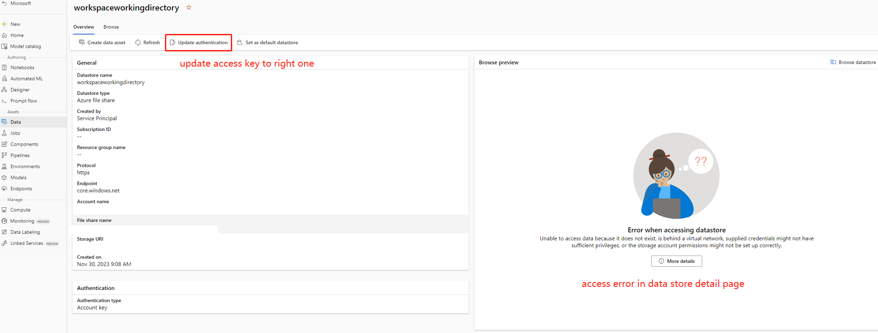The image size is (878, 333).
Task: Click the Account key authentication value
Action: 92,308
